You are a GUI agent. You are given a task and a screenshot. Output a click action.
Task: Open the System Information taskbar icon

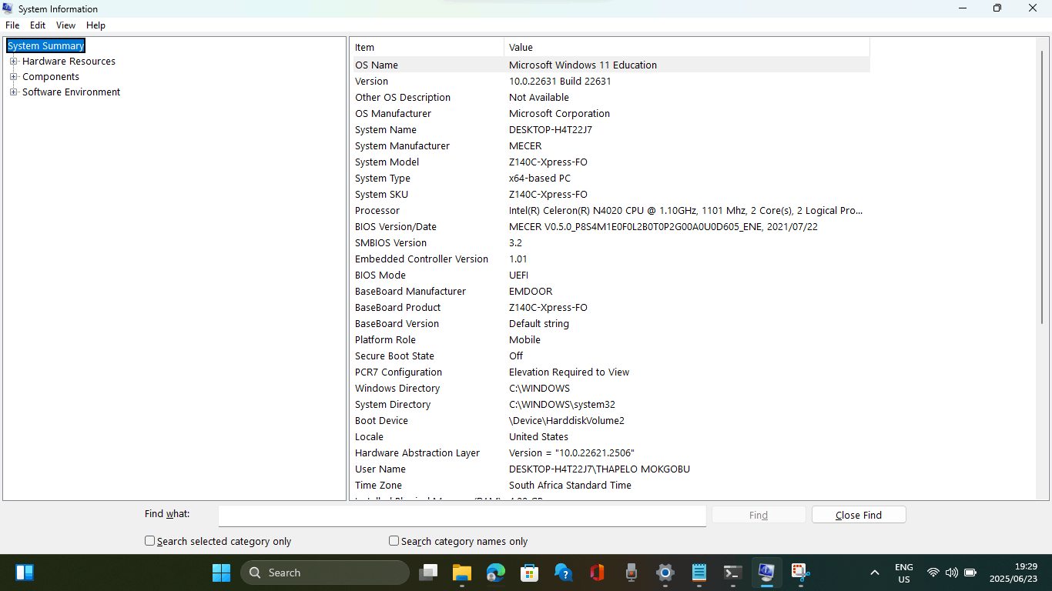766,573
